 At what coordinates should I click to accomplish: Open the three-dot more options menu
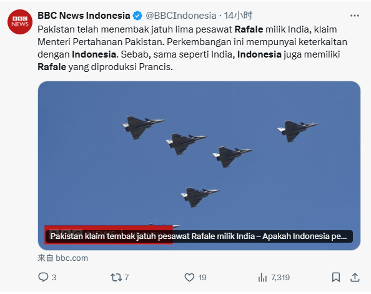[x=355, y=16]
